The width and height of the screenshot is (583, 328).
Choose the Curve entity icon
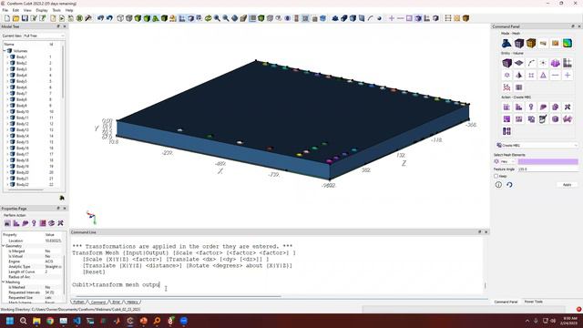click(531, 63)
